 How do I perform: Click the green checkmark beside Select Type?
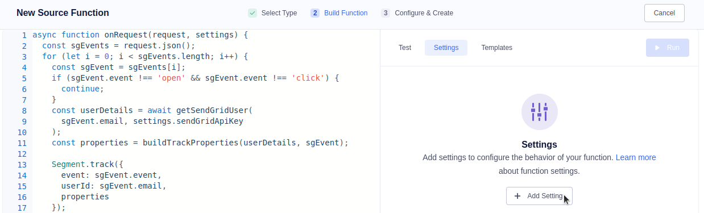coord(252,13)
